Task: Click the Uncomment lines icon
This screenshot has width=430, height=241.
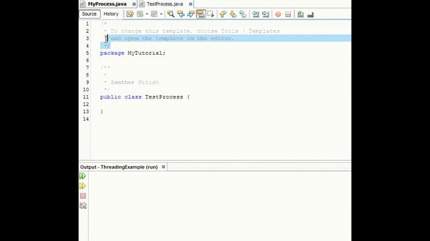Action: pyautogui.click(x=310, y=15)
